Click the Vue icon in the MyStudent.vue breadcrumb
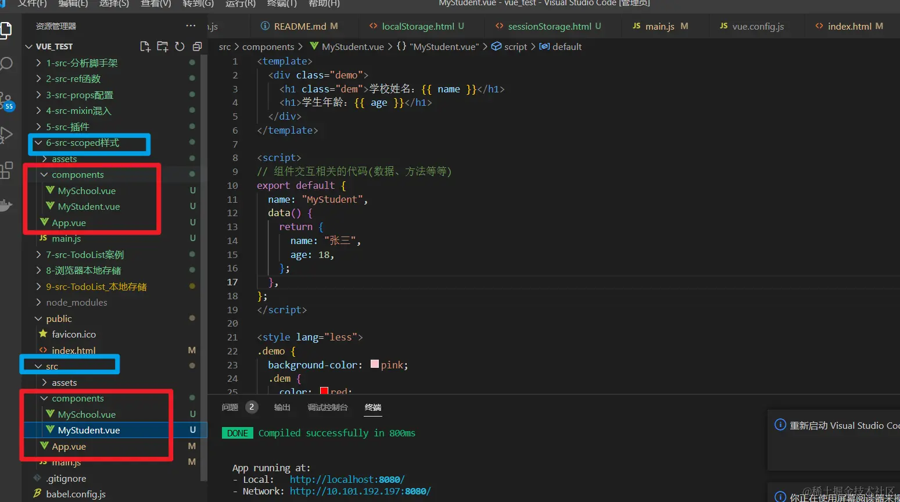 (x=314, y=46)
